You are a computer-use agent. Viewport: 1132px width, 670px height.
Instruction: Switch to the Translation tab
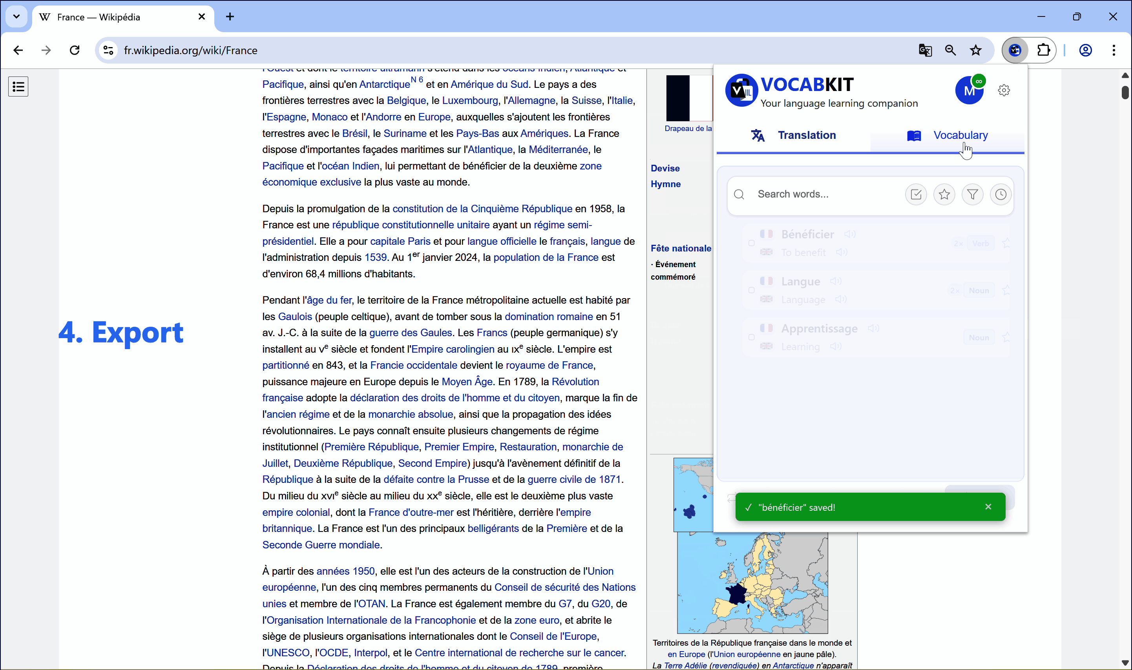pyautogui.click(x=793, y=135)
